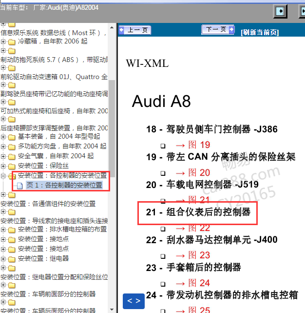Open link 图 19 for driver door controller
The height and width of the screenshot is (313, 305).
pyautogui.click(x=193, y=145)
